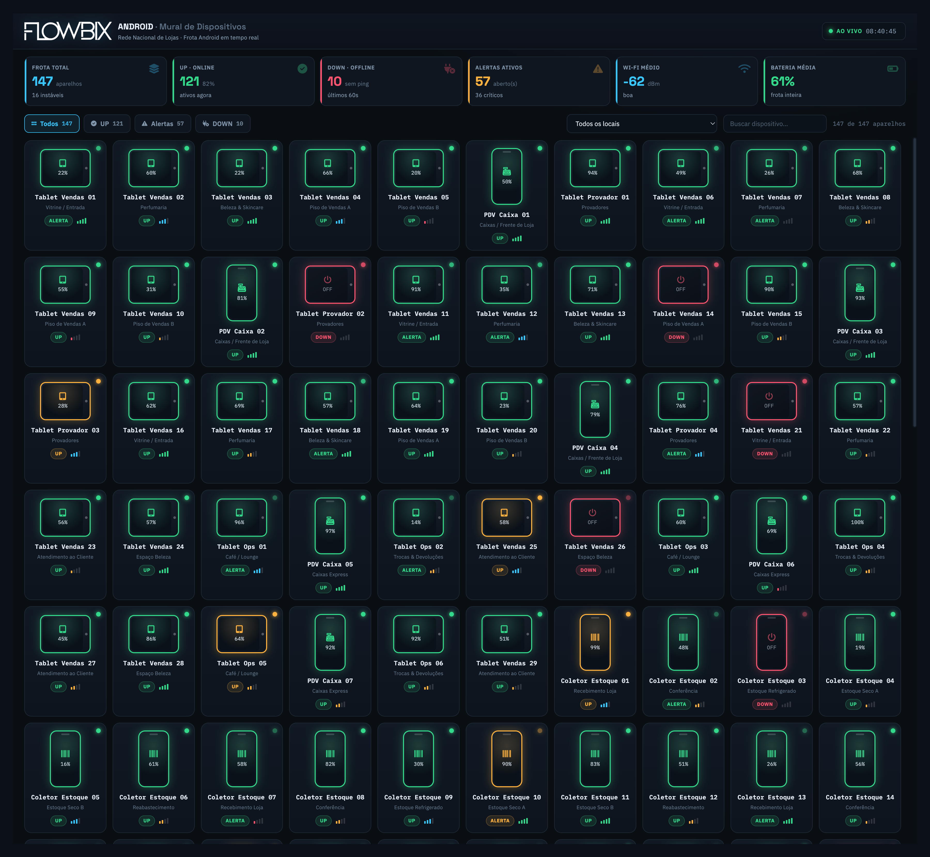
Task: Click the battery icon in Bateria Média card
Action: (x=893, y=69)
